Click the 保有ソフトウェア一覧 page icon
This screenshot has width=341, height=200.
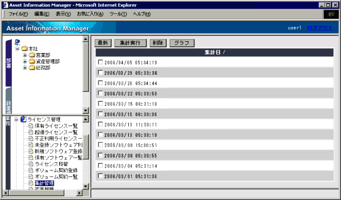pos(31,158)
